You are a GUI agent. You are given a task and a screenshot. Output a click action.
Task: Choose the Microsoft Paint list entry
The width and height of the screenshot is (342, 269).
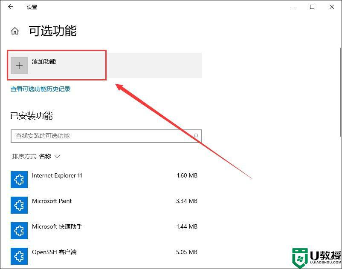click(x=52, y=201)
